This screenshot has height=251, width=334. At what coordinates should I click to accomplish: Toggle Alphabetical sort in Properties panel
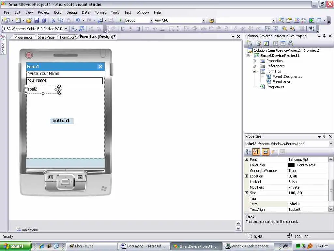pyautogui.click(x=256, y=152)
